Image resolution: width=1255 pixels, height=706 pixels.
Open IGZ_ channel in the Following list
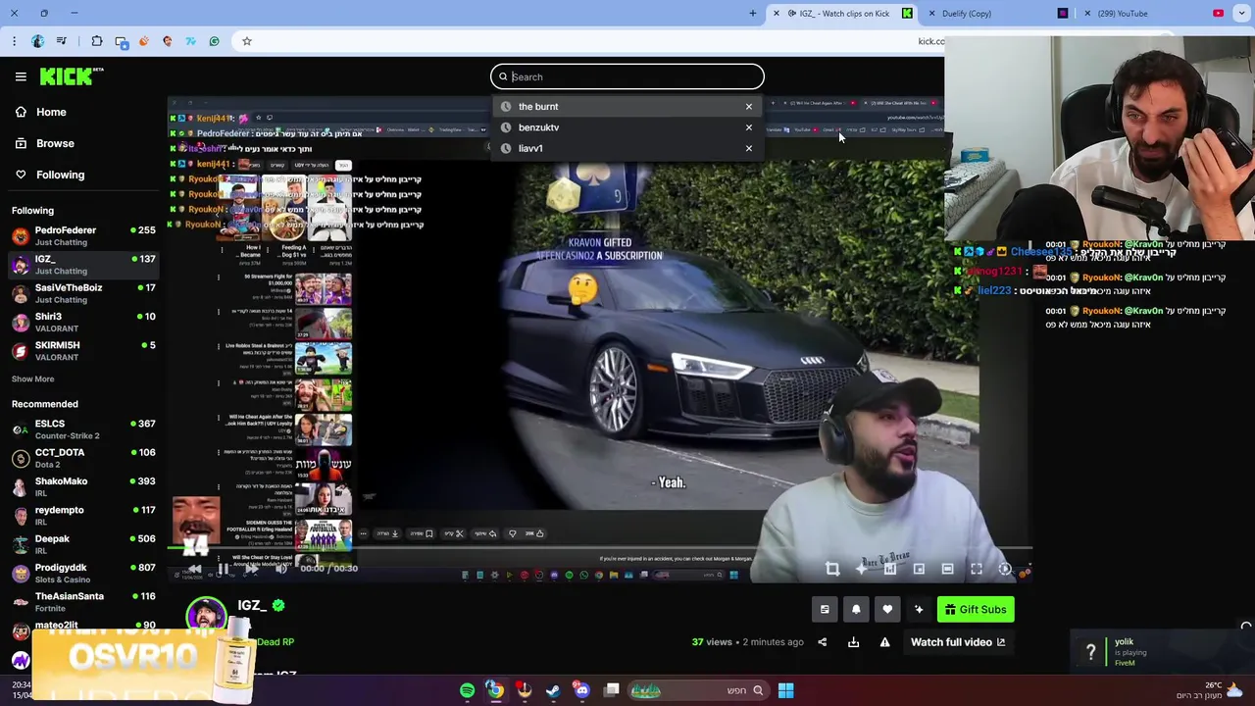pos(82,265)
